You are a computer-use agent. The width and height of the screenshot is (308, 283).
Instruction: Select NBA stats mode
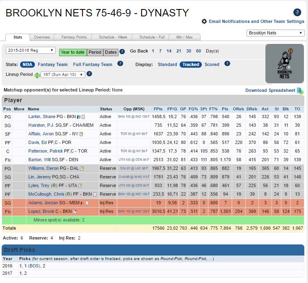tap(27, 64)
